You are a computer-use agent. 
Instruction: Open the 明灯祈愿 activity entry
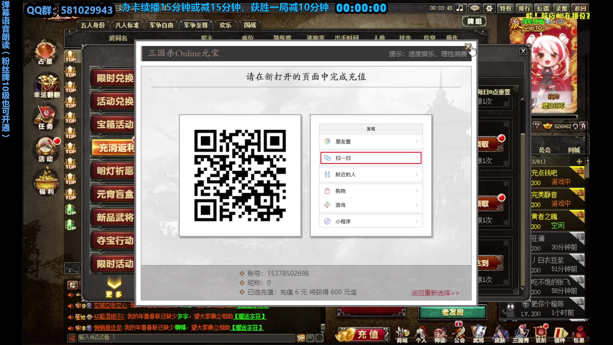(113, 171)
